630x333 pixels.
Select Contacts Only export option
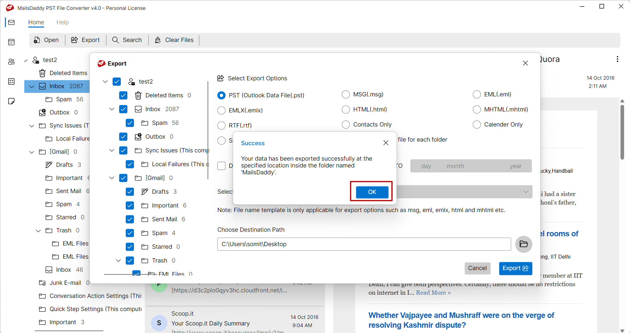346,125
